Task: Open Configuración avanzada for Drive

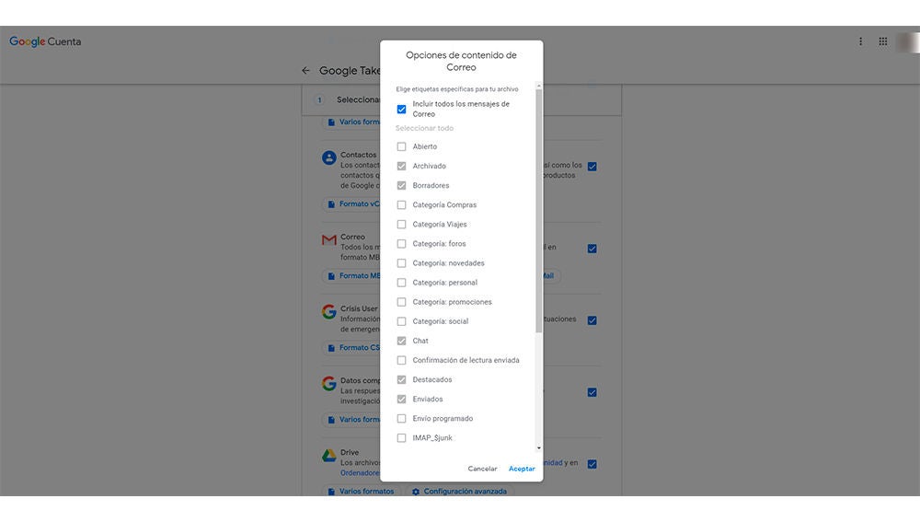Action: [x=459, y=492]
